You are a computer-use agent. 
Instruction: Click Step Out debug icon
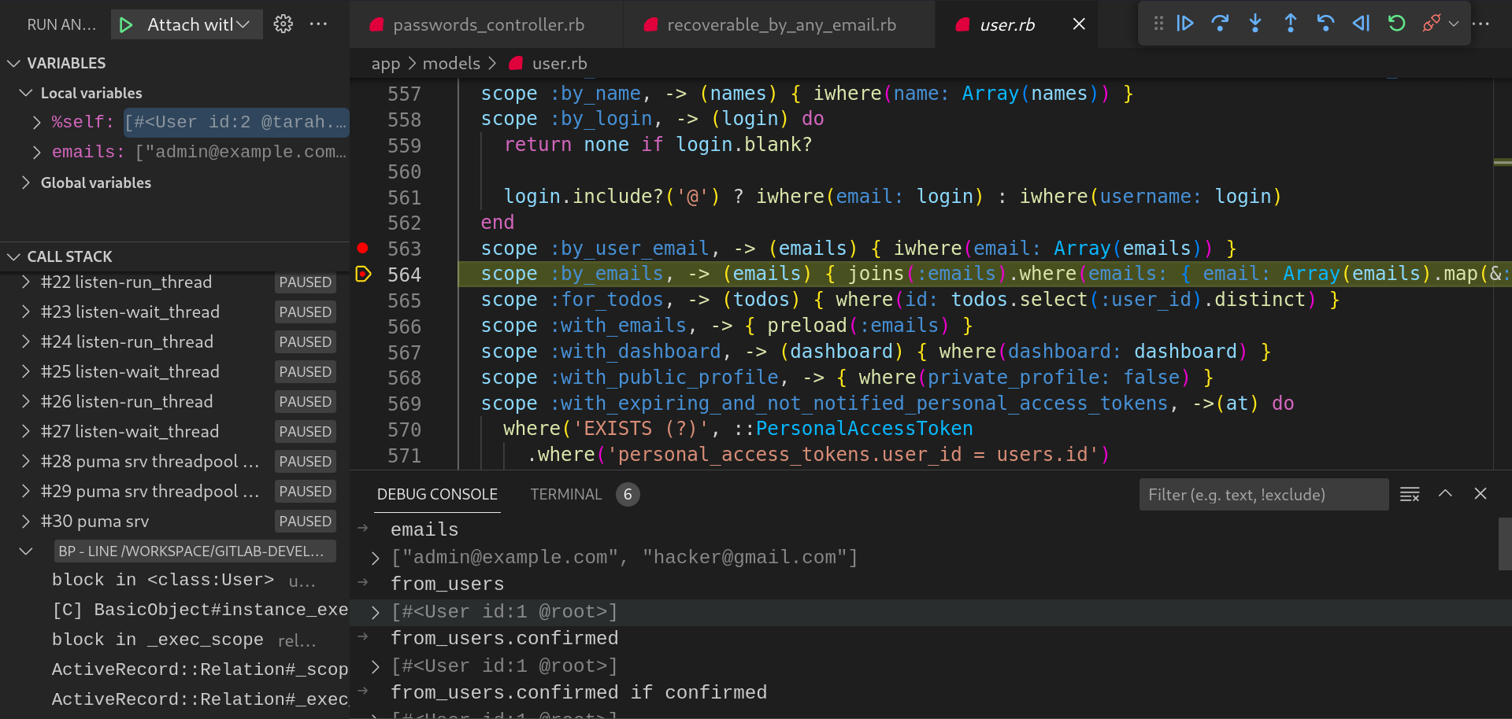point(1291,24)
